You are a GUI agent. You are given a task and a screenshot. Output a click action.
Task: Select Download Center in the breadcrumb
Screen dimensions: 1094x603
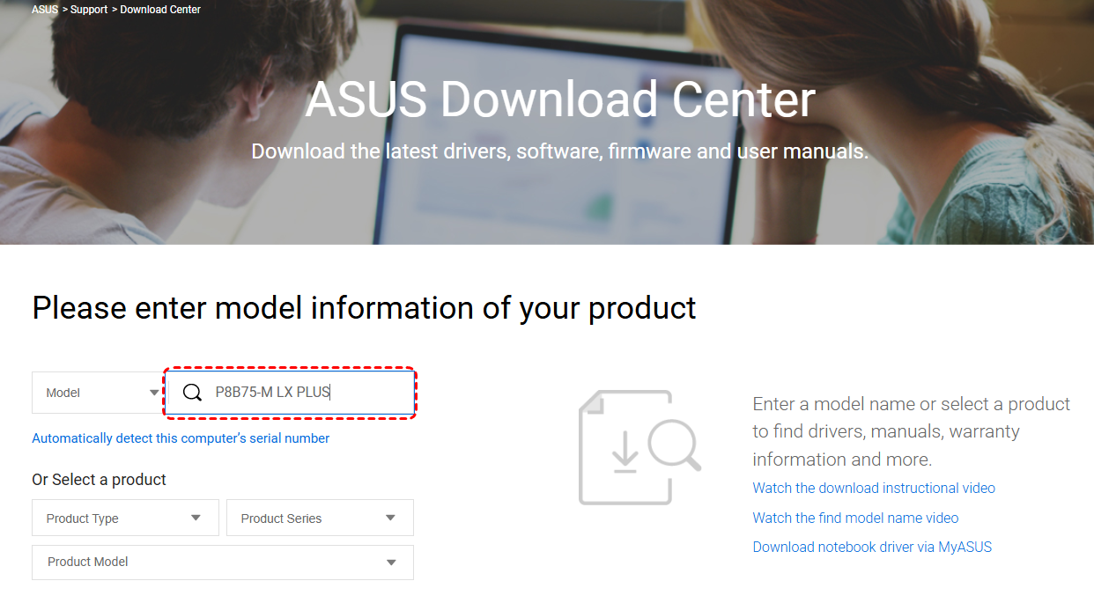[160, 10]
